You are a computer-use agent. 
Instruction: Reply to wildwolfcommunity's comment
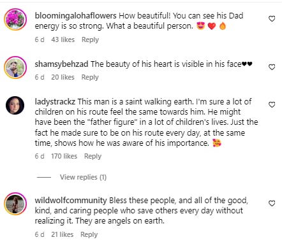point(89,234)
